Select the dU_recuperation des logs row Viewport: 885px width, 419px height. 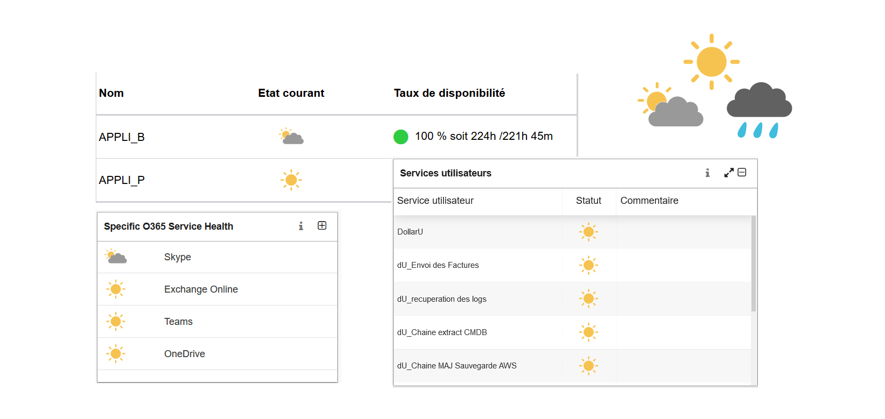572,299
